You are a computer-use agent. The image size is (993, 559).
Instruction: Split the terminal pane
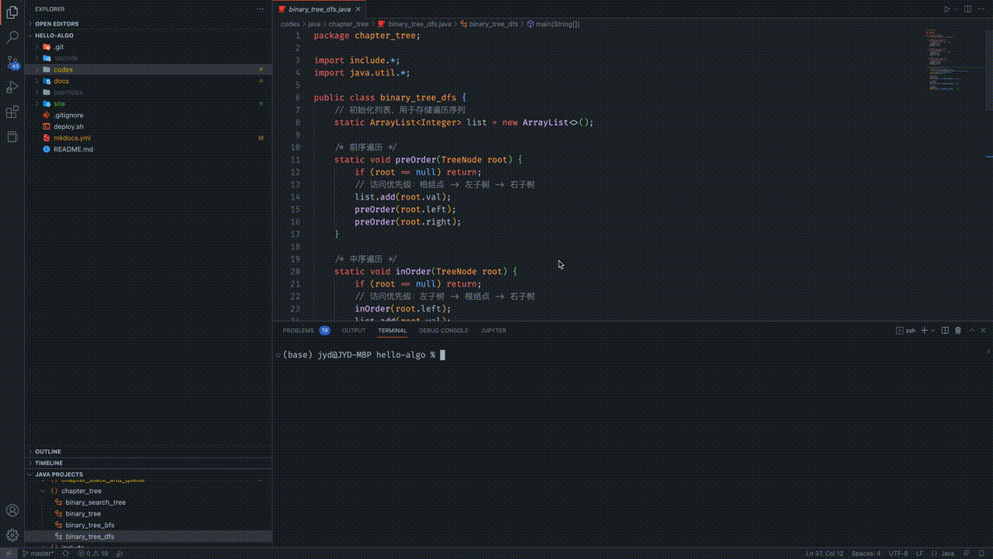[944, 330]
